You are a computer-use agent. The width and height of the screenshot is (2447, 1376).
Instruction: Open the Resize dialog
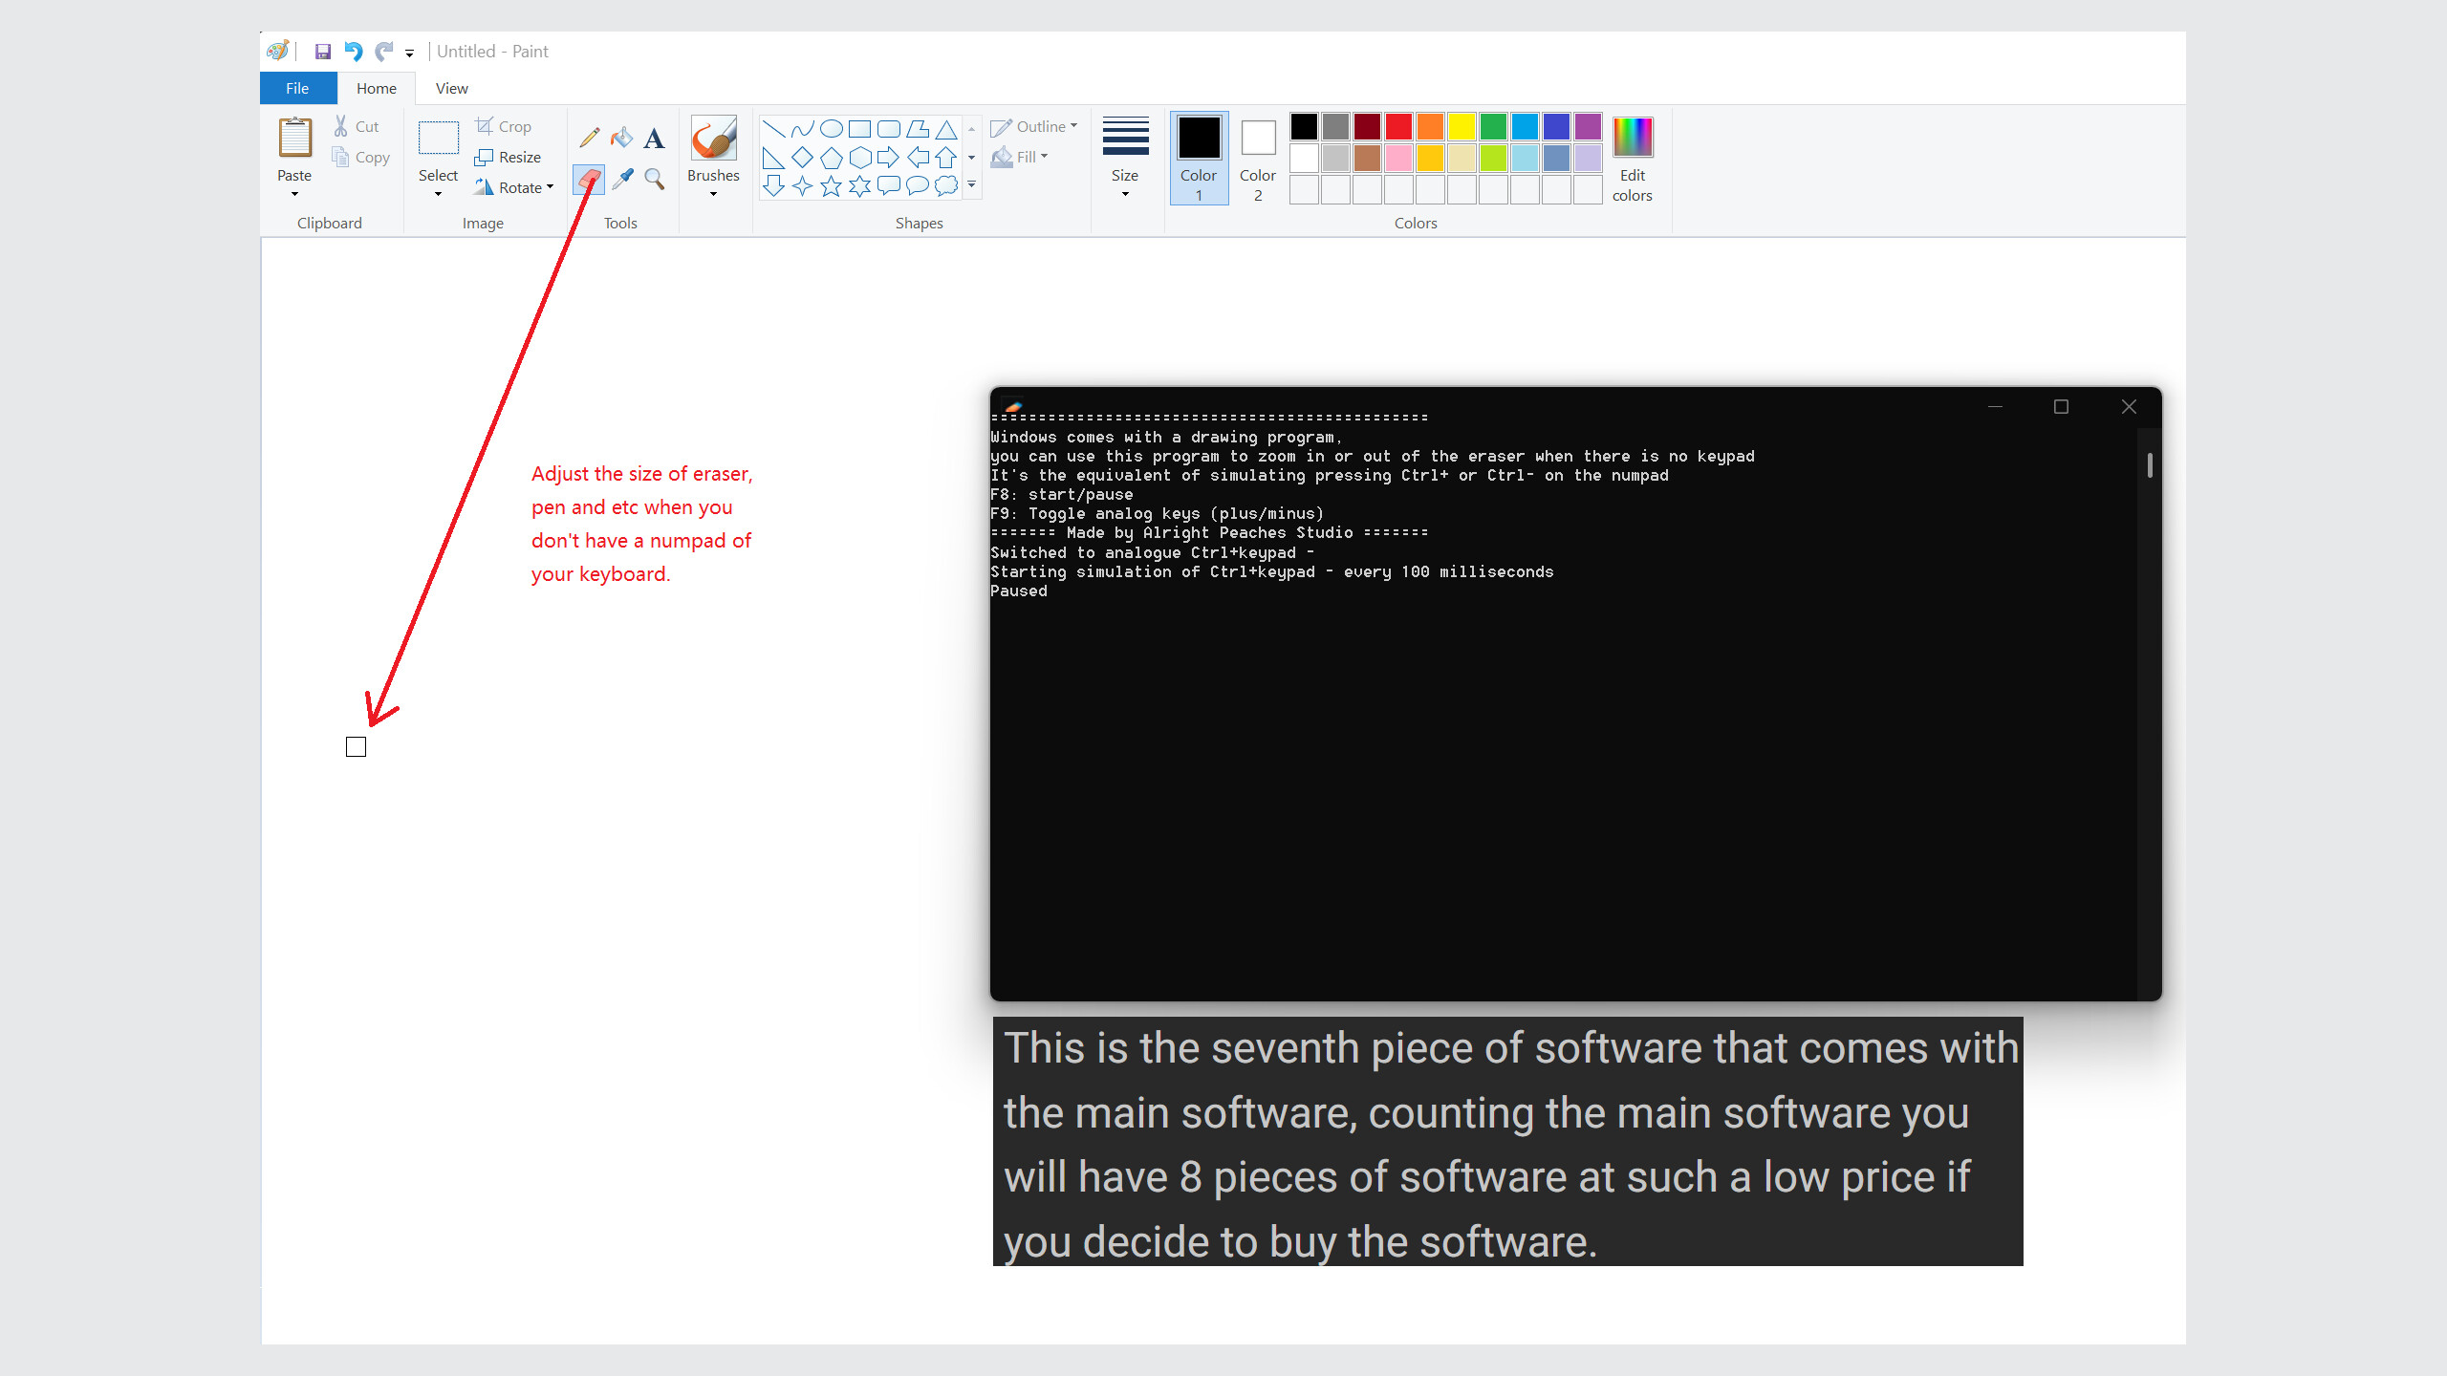point(509,157)
